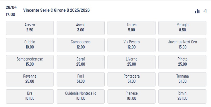Select Gubbio at 10.00
Image resolution: width=211 pixels, height=107 pixels.
(30, 45)
